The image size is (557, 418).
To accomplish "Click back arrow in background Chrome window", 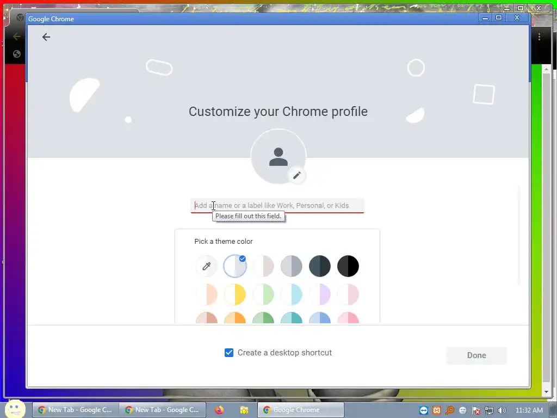I will [16, 36].
